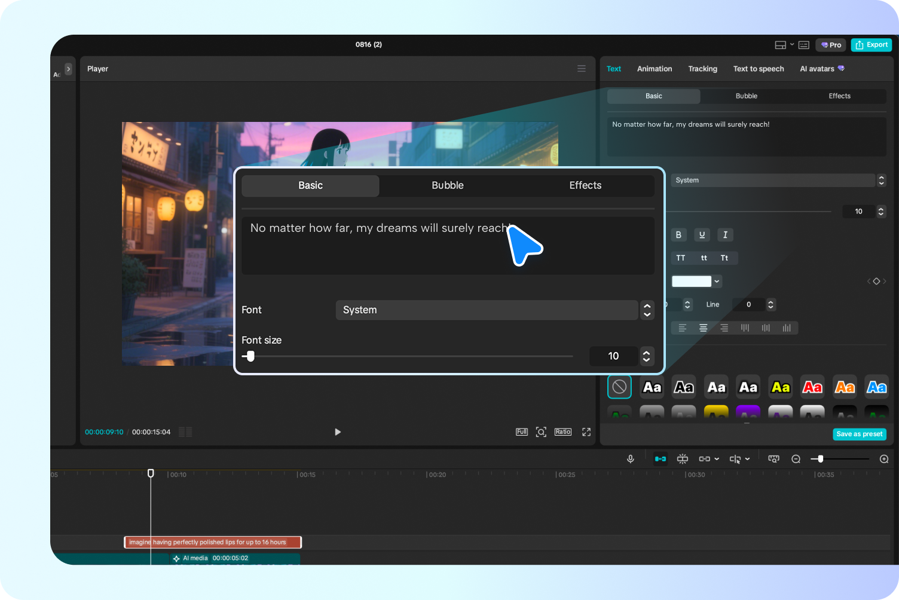Select the Bubble sub-tab in right panel

[747, 96]
